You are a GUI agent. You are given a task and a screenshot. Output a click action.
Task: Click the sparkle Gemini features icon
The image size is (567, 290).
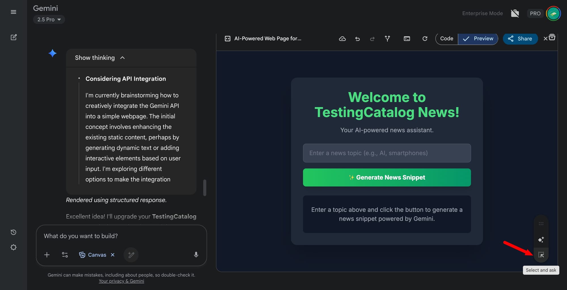[x=541, y=240]
